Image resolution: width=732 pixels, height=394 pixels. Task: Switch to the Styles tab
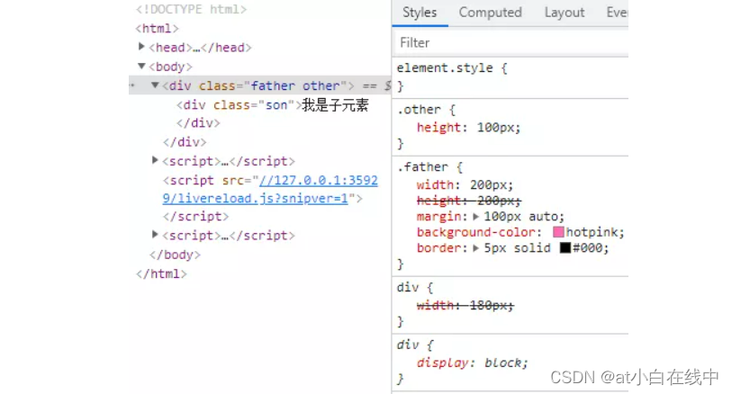coord(420,13)
